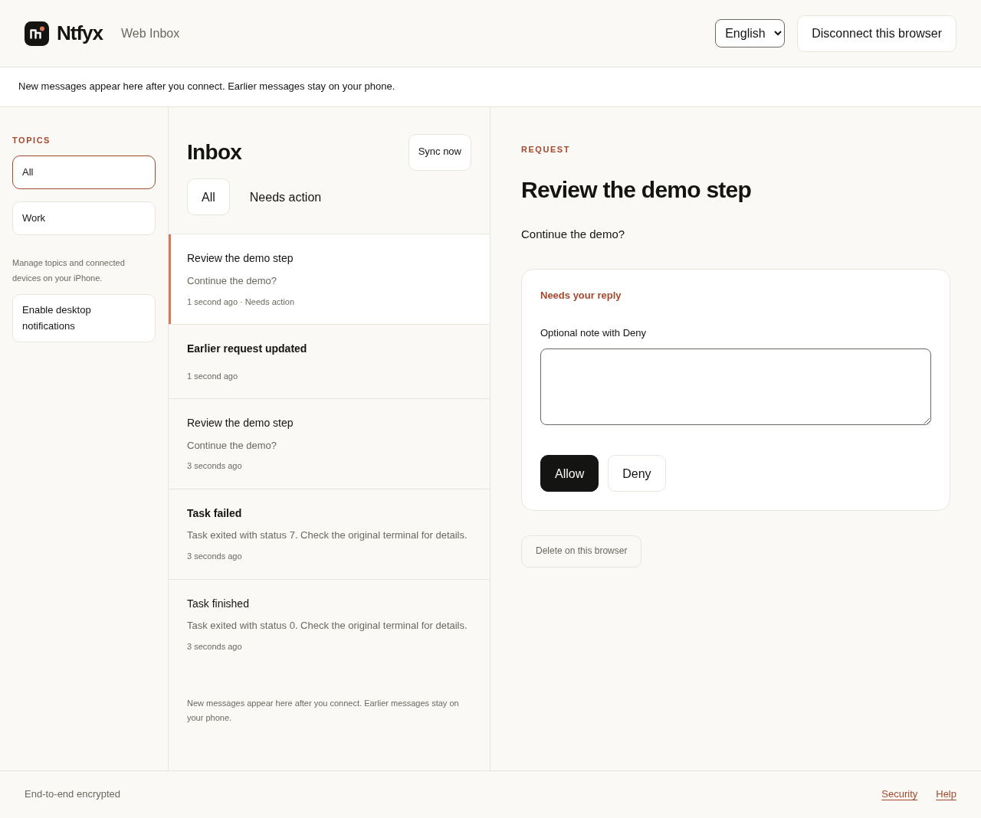Switch to the Needs action tab

(285, 197)
